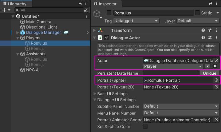
Task: Expand the Transform component foldout
Action: coord(95,30)
